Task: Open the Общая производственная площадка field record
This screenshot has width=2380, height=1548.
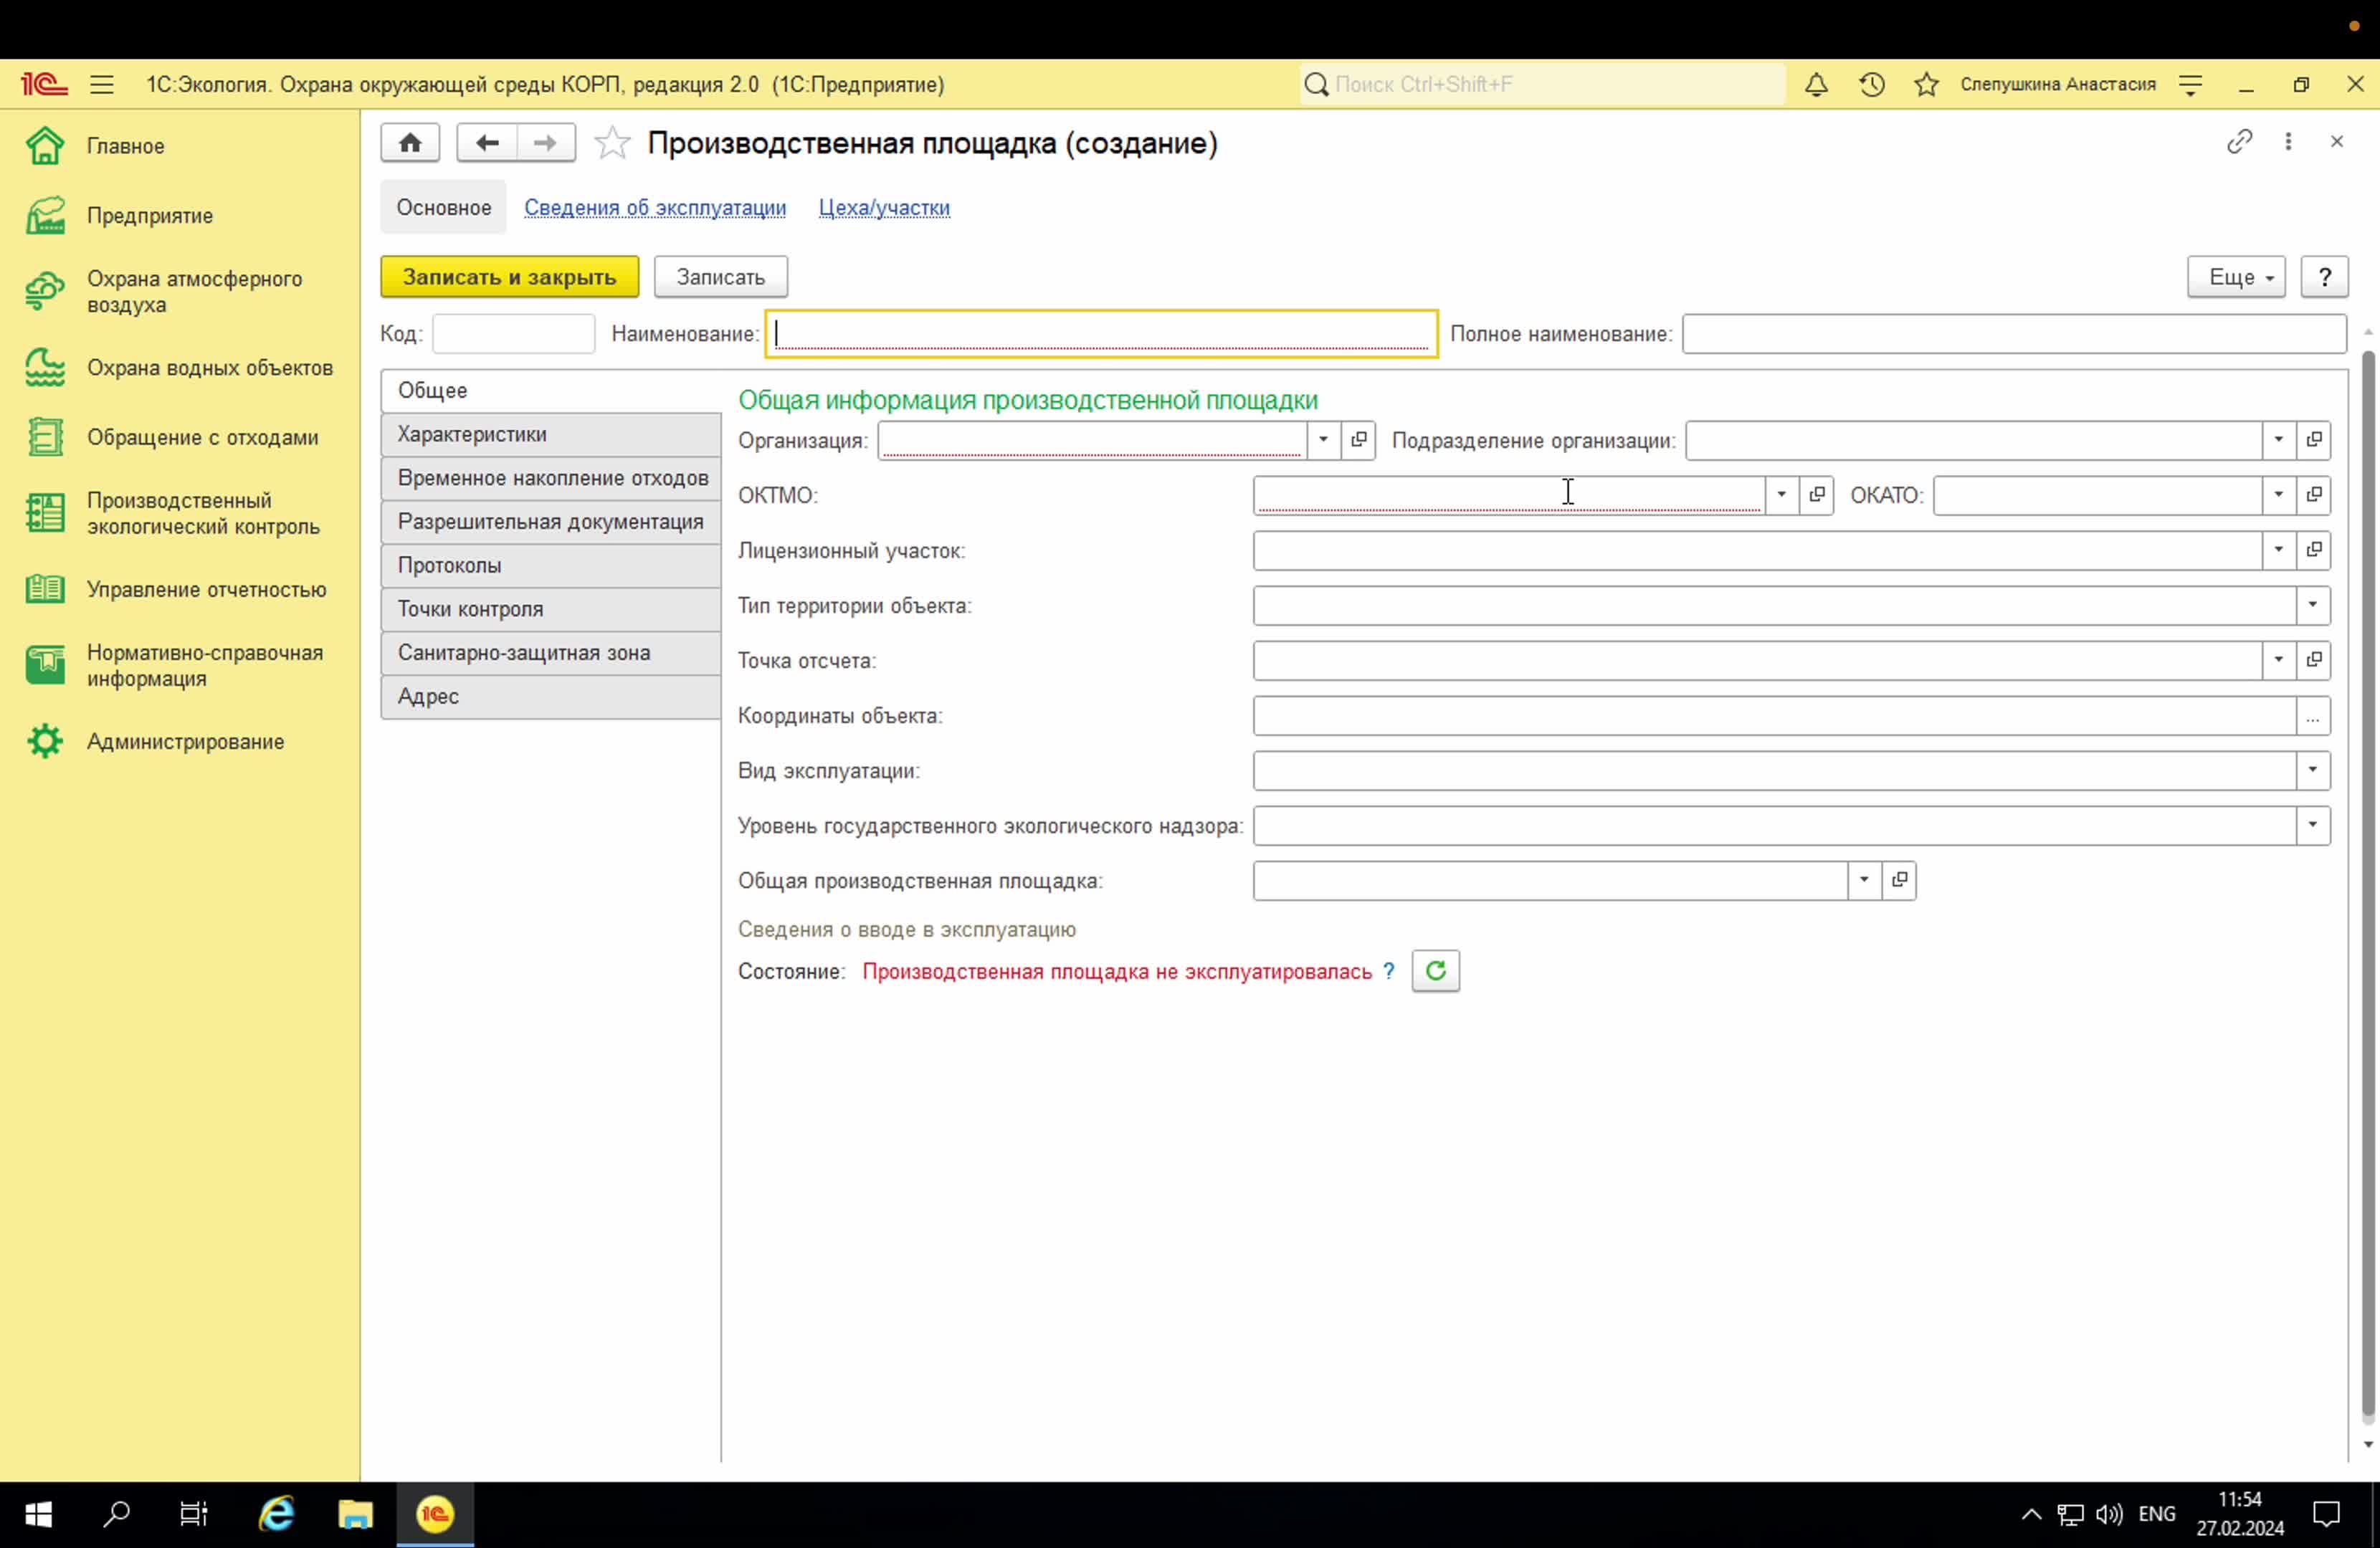Action: click(1898, 880)
